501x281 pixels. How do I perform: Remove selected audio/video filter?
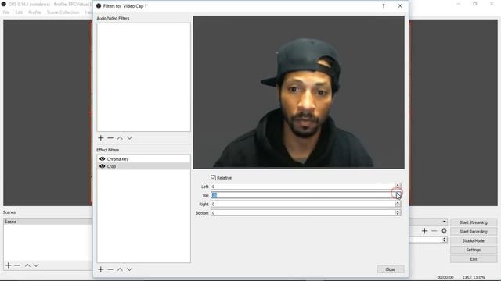[110, 138]
